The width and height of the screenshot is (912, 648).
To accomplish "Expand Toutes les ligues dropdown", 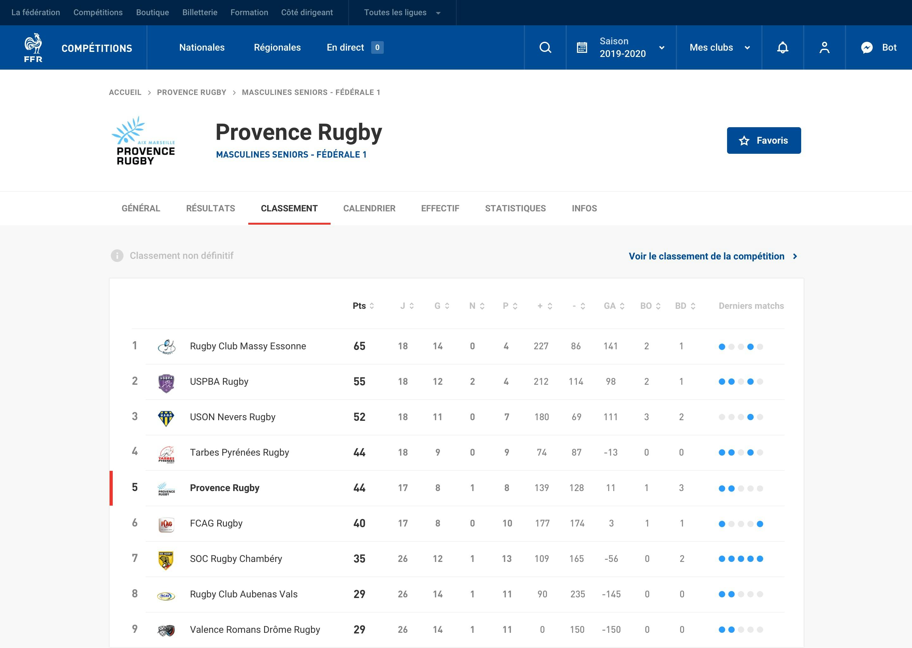I will 402,12.
